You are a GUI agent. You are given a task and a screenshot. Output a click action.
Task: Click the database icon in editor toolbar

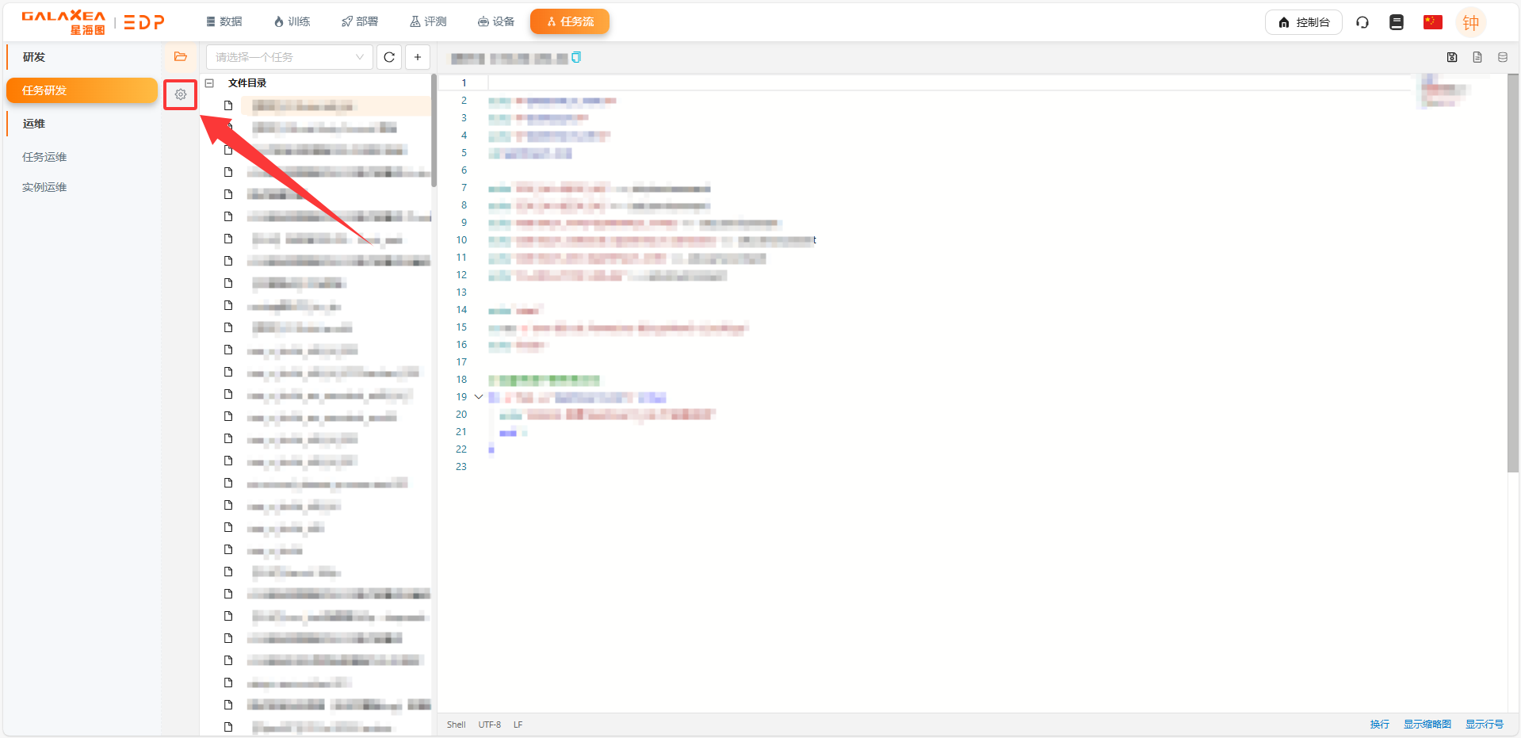point(1503,57)
